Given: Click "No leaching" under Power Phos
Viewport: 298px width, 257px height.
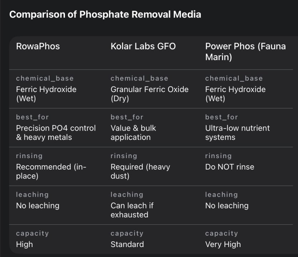Looking at the screenshot, I should tap(227, 206).
